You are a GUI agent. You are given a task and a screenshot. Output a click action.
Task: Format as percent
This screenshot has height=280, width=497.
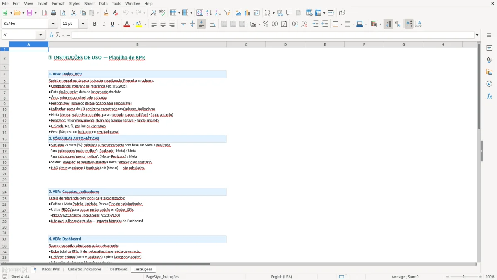(x=265, y=24)
